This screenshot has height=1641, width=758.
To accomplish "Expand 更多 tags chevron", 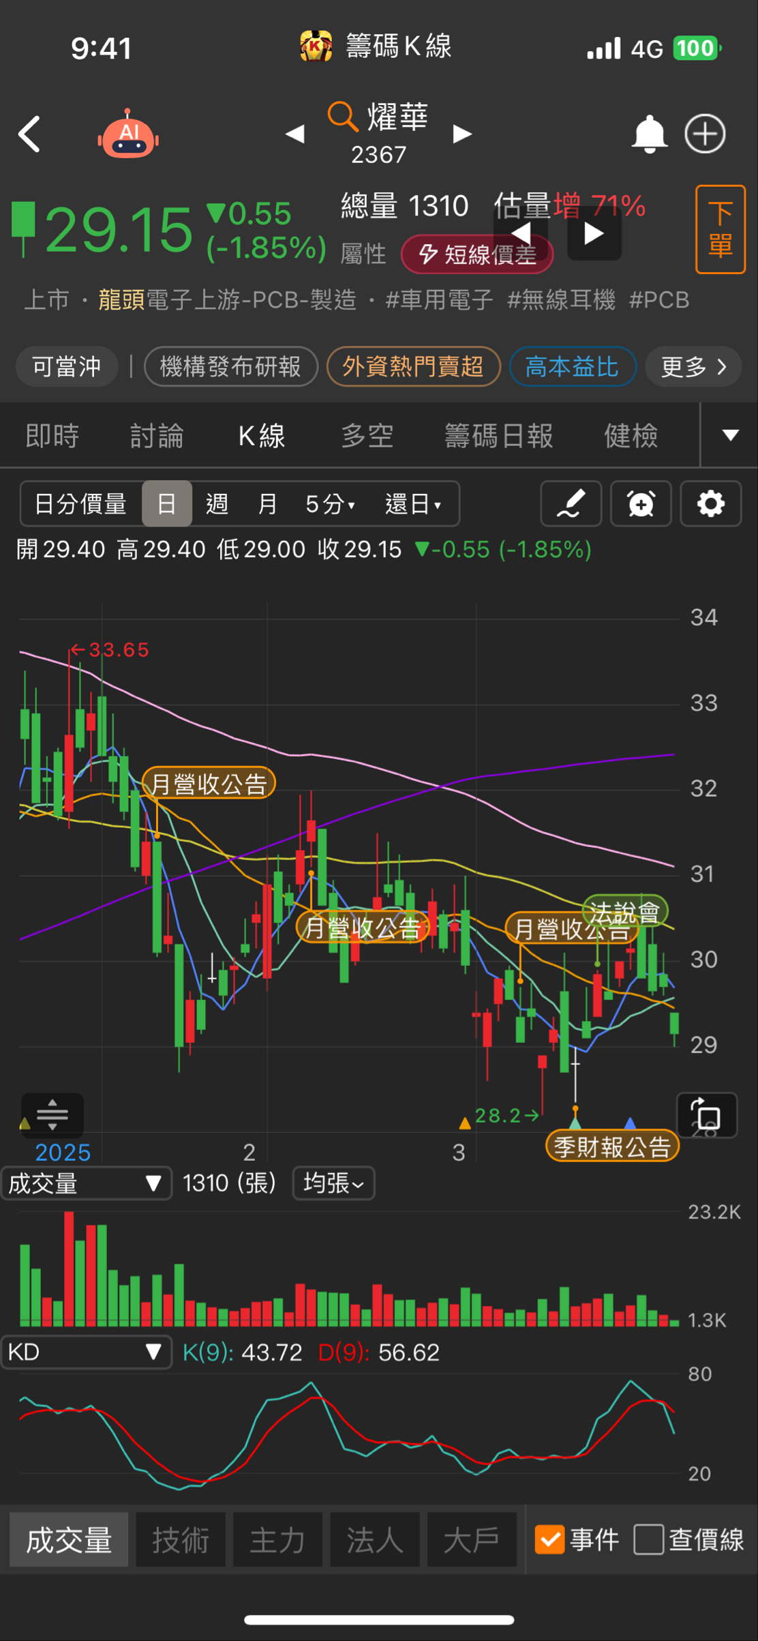I will pyautogui.click(x=695, y=367).
